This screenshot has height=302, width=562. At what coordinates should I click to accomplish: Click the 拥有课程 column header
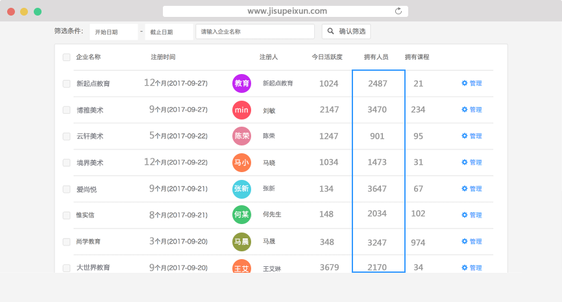tap(417, 57)
